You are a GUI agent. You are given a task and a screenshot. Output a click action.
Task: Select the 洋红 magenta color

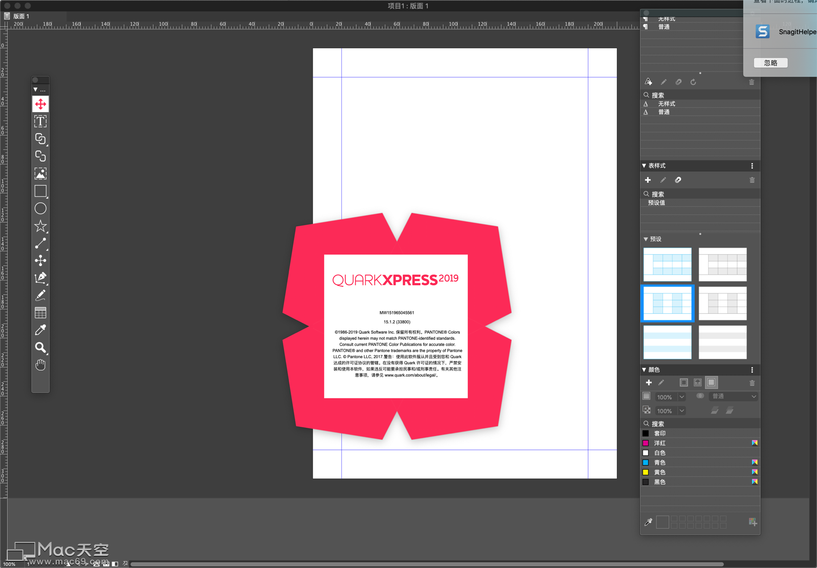pos(700,443)
